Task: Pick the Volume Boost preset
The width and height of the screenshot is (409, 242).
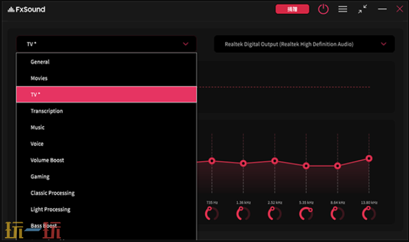Action: pyautogui.click(x=106, y=160)
